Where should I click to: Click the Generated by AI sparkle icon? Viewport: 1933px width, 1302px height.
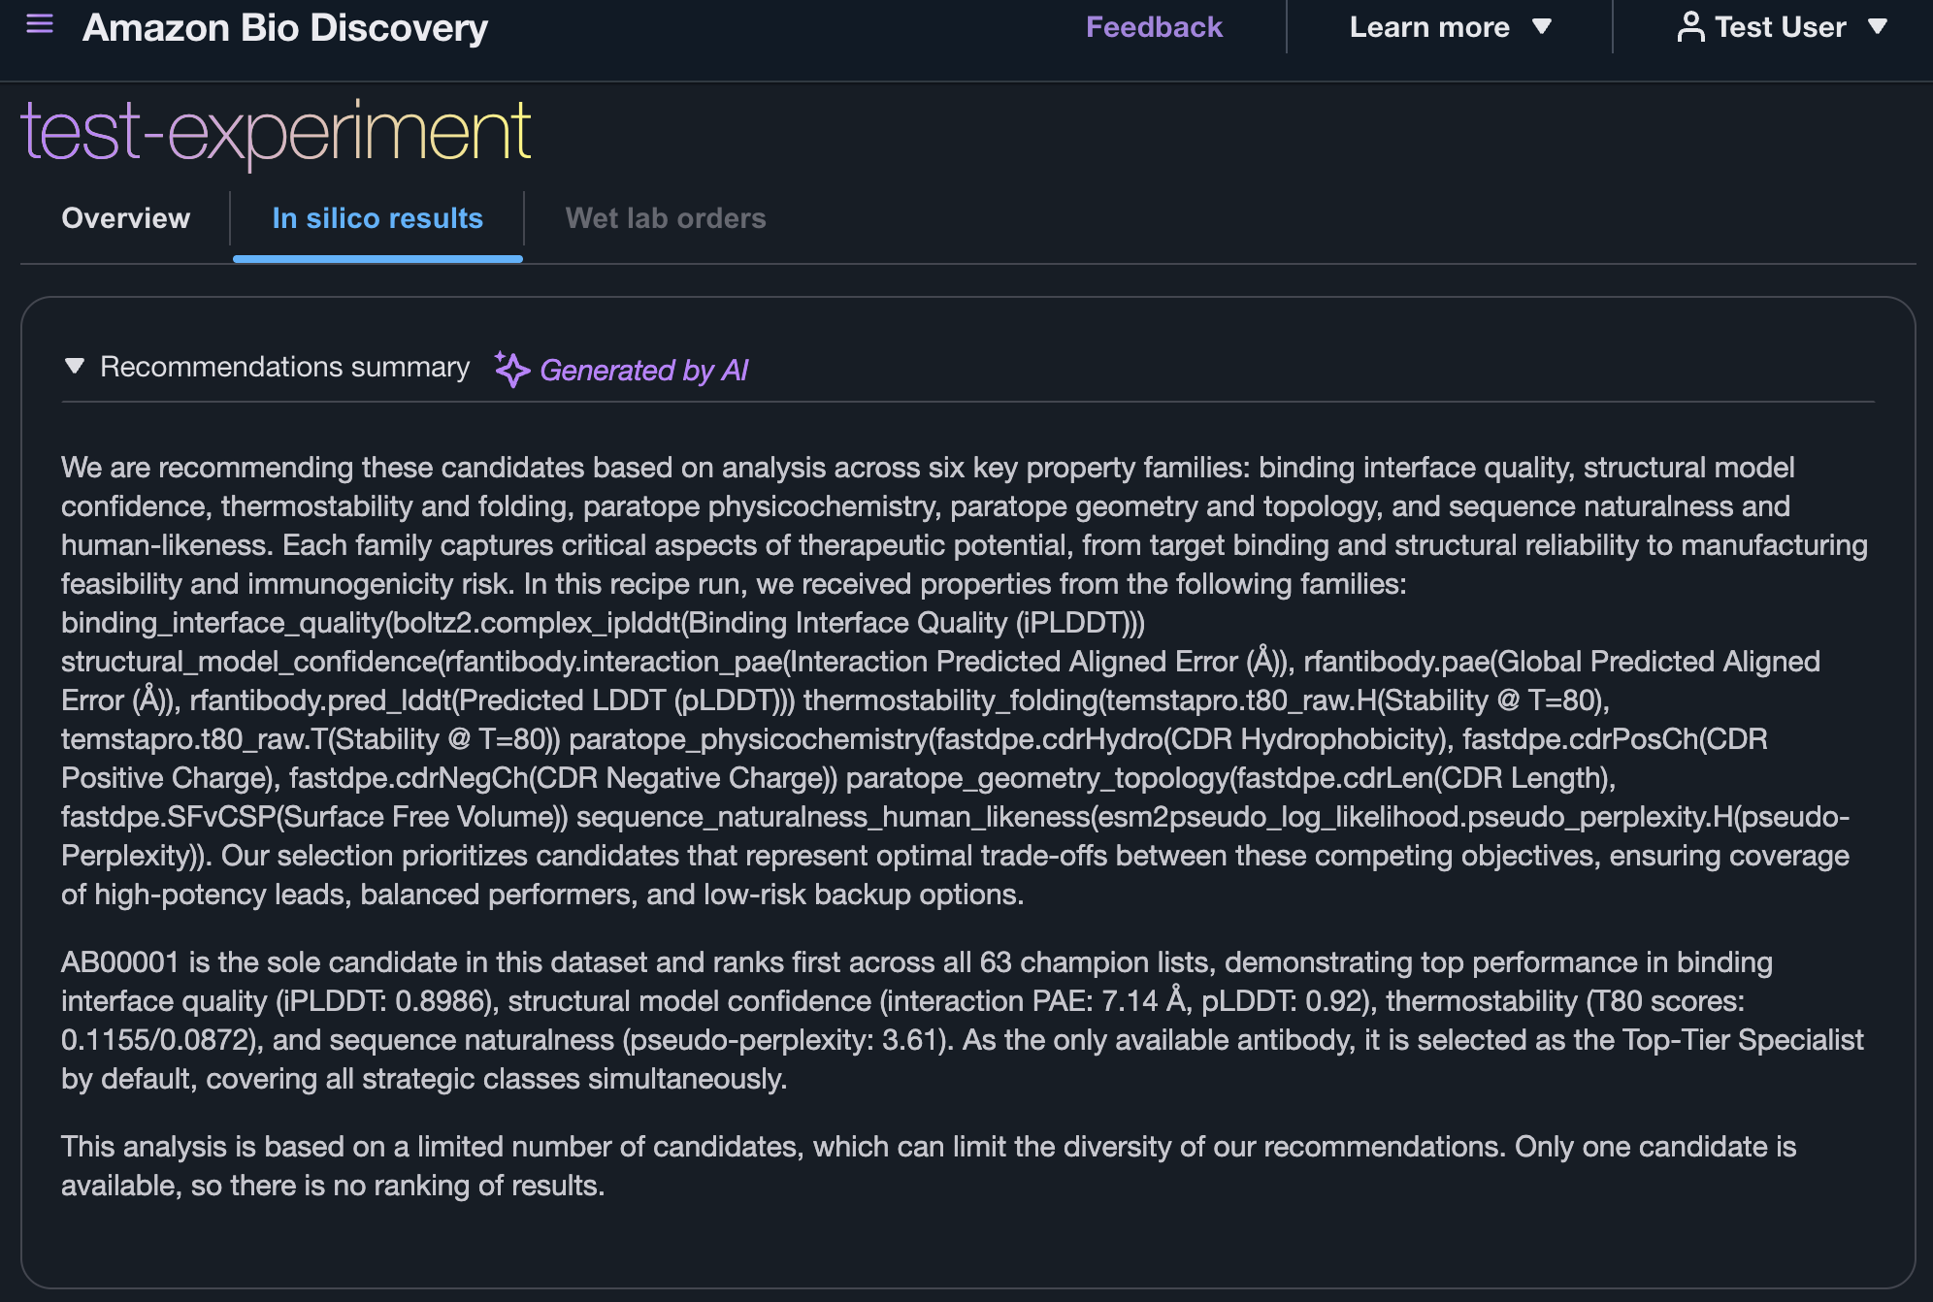(511, 370)
